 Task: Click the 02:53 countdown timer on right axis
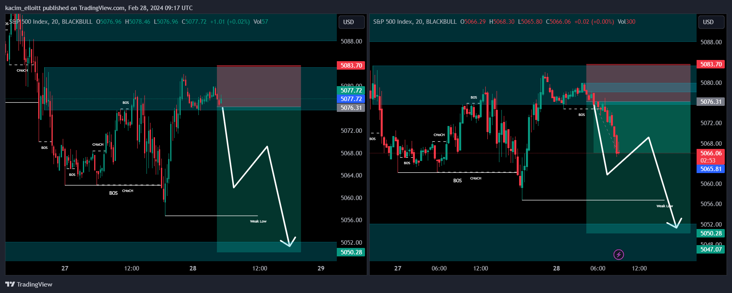(708, 161)
